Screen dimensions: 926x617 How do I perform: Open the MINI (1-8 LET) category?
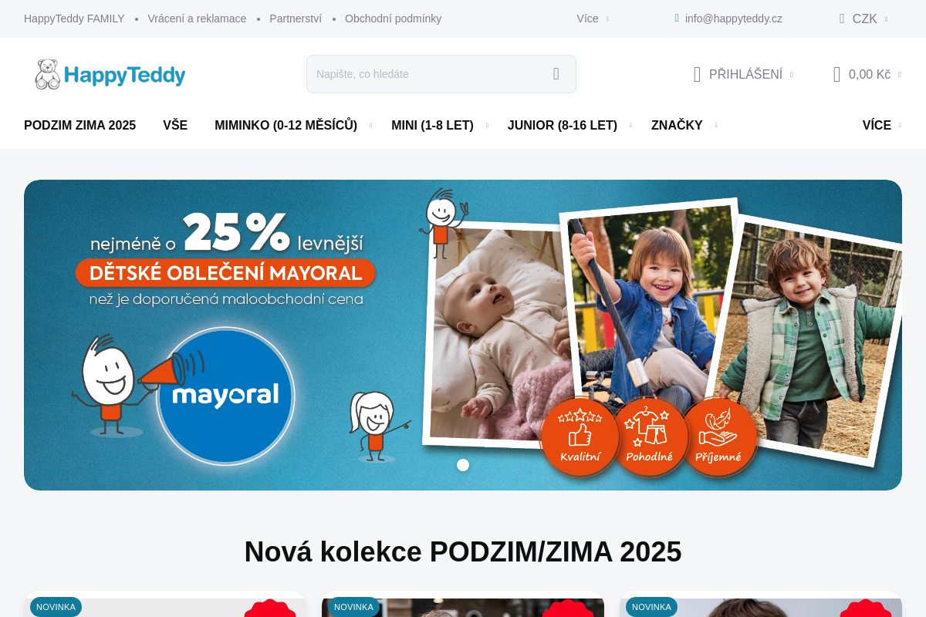tap(432, 125)
